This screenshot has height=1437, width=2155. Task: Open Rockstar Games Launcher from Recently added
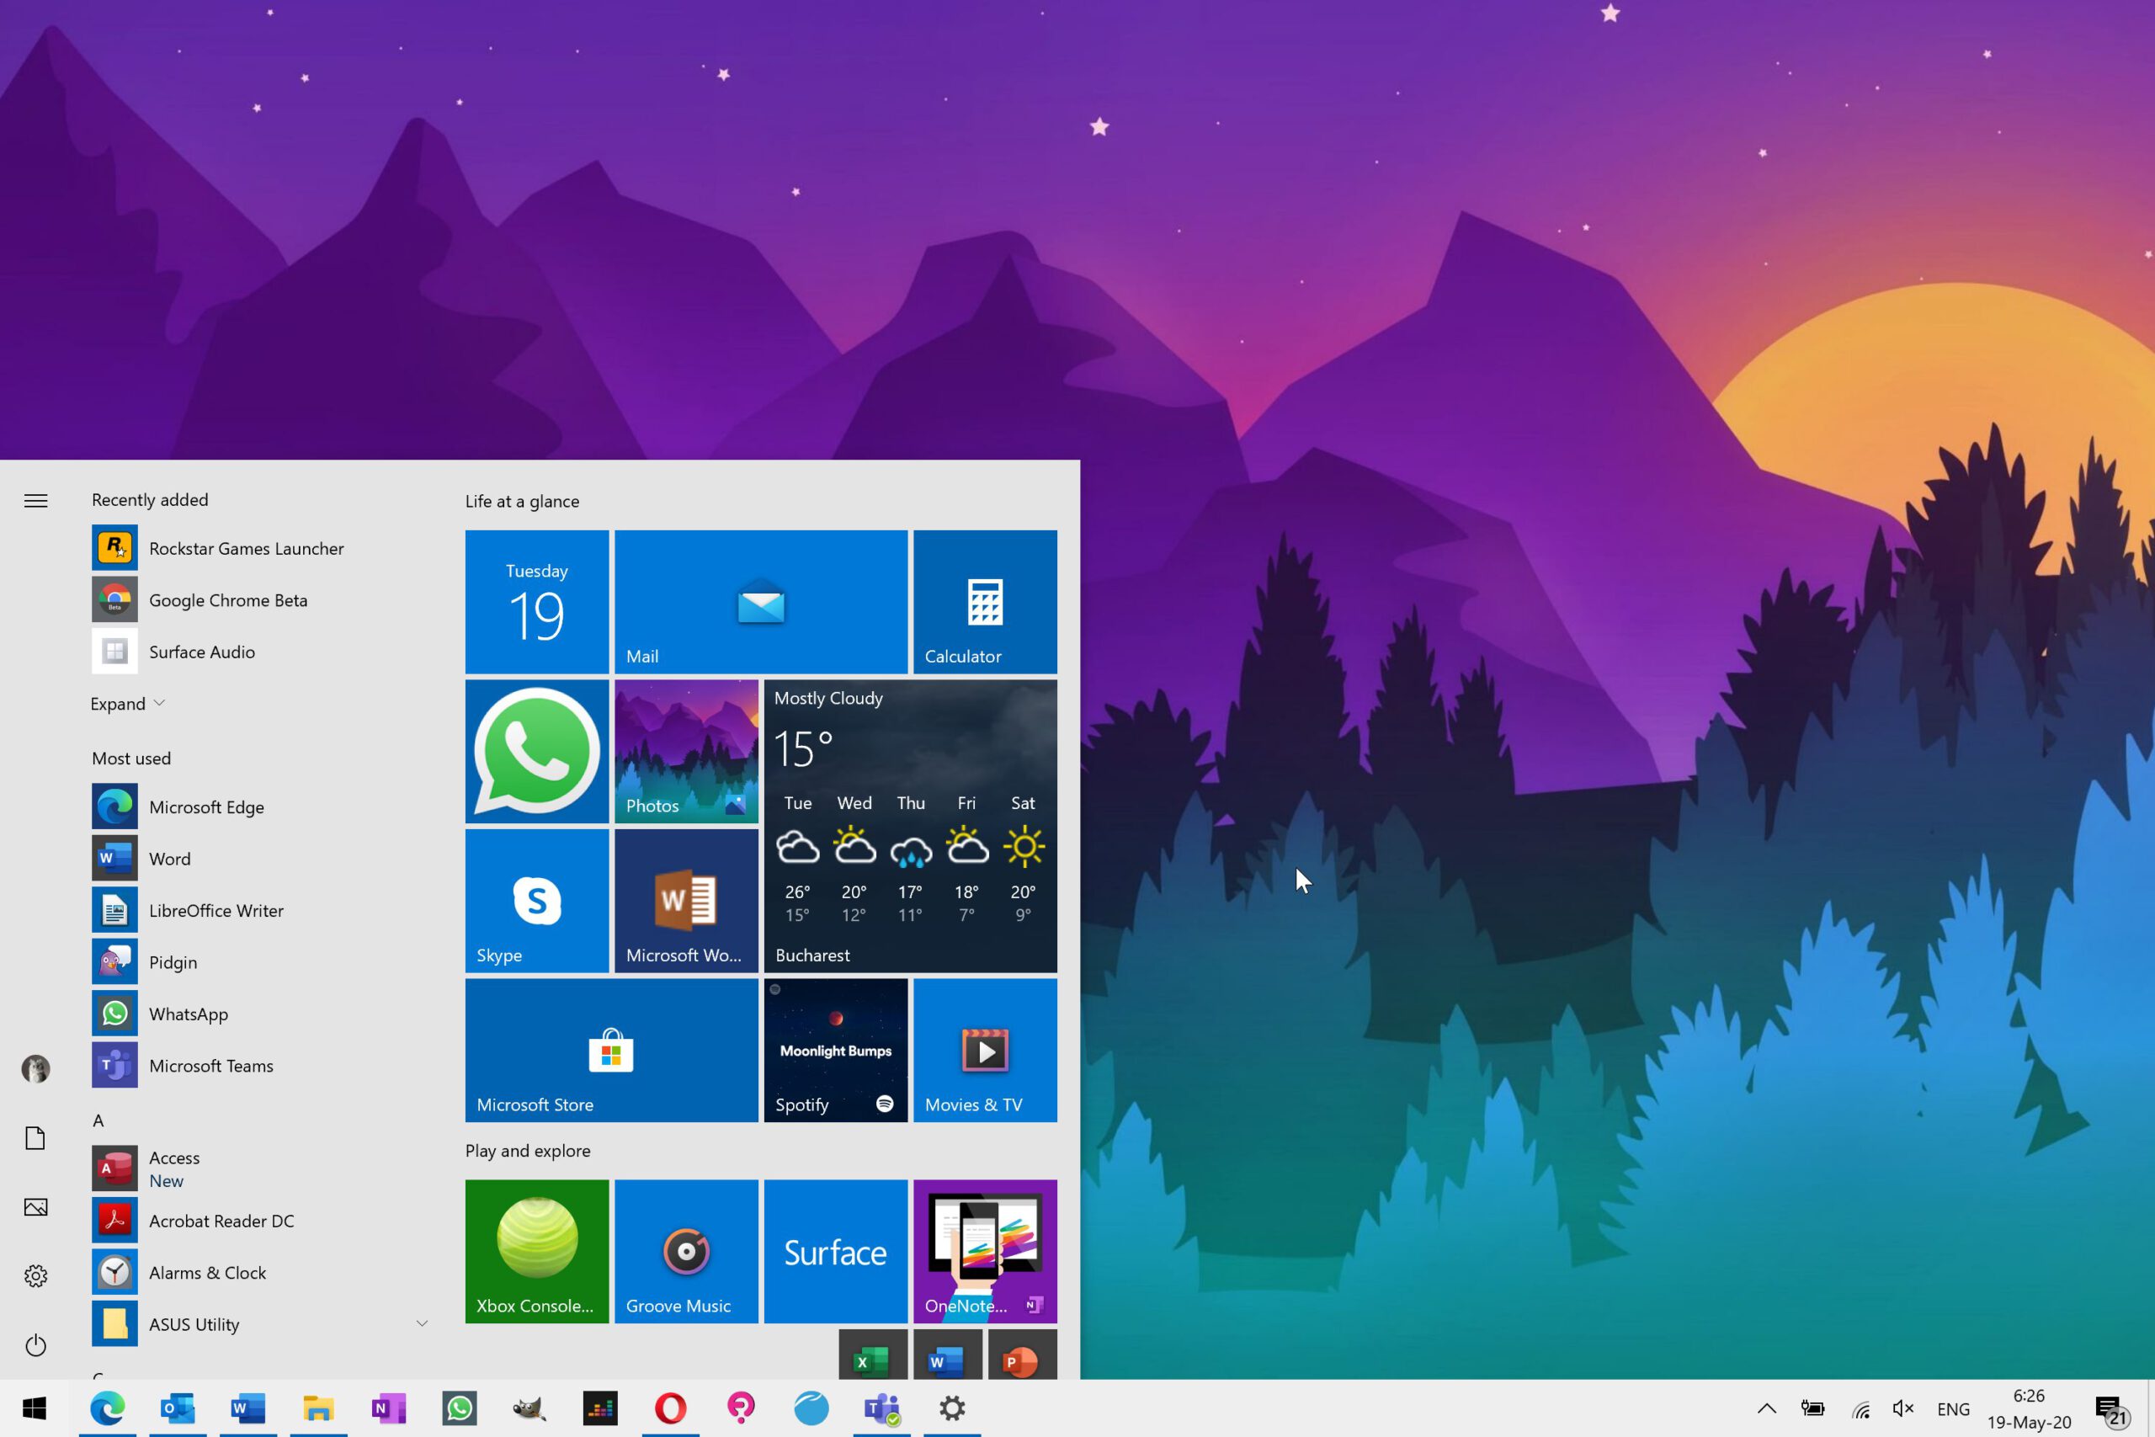[x=260, y=548]
